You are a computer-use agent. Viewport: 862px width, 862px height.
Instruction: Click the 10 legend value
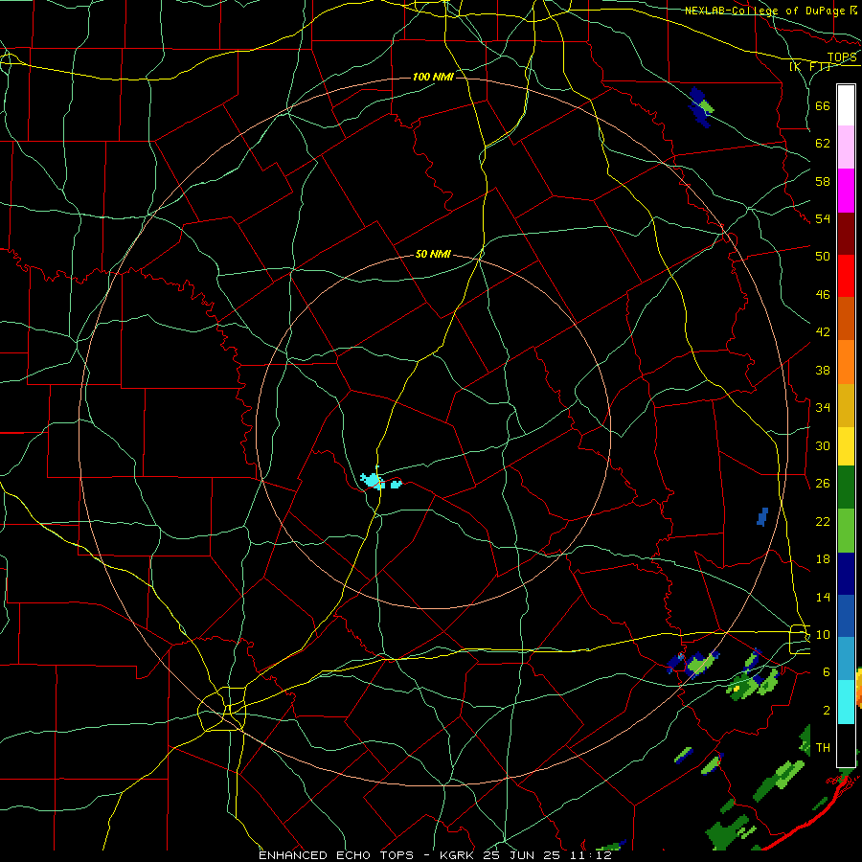coord(823,634)
